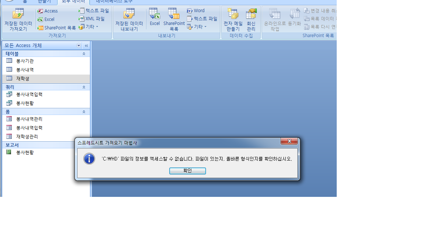
Task: Import 텍스트 파일 in 가져오기 group
Action: [x=94, y=11]
